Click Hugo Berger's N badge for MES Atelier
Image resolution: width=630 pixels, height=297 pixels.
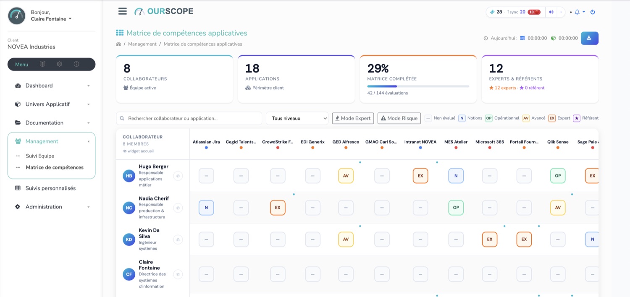pyautogui.click(x=456, y=176)
